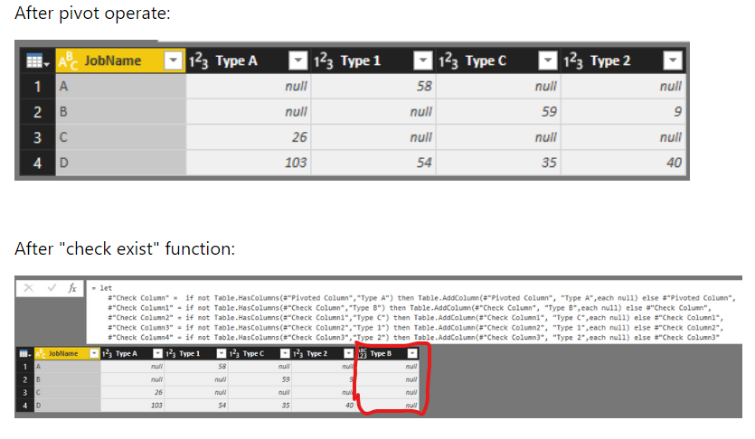The image size is (755, 439).
Task: Click ABC123 type icon of Type B column
Action: (x=363, y=353)
